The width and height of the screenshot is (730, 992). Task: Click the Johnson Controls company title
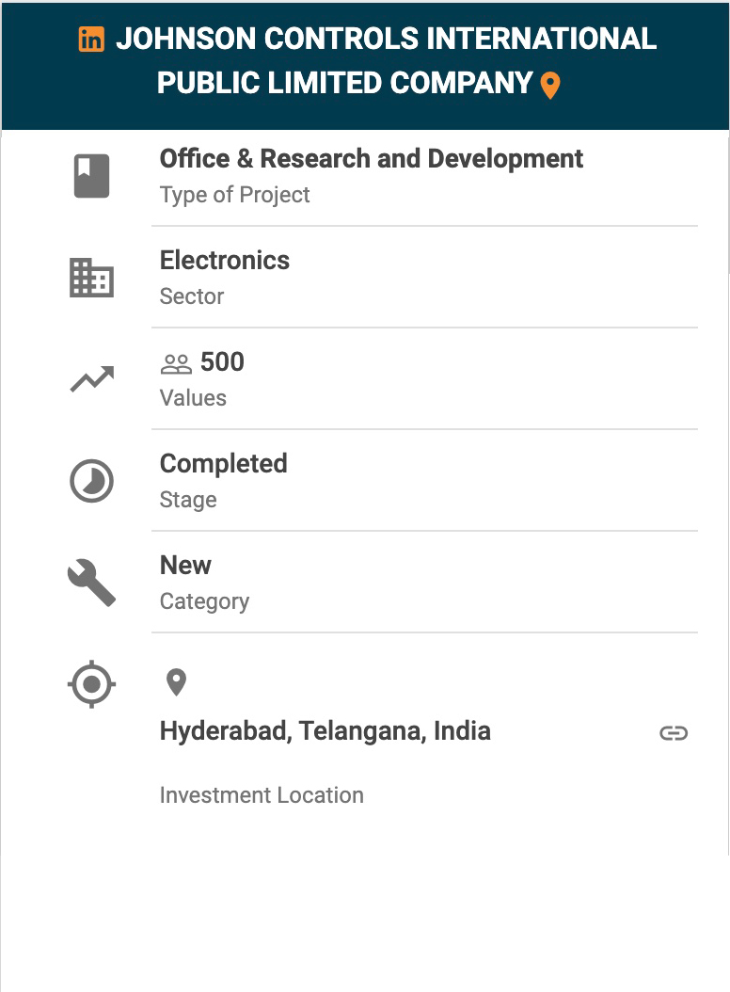pos(386,61)
